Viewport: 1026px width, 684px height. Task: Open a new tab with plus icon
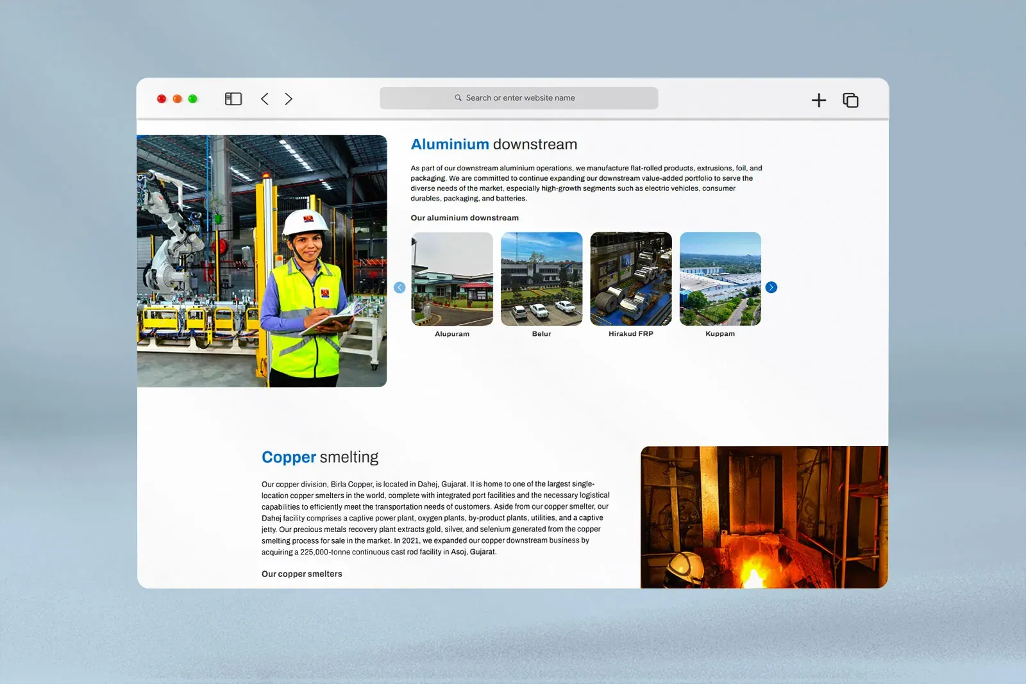(819, 100)
